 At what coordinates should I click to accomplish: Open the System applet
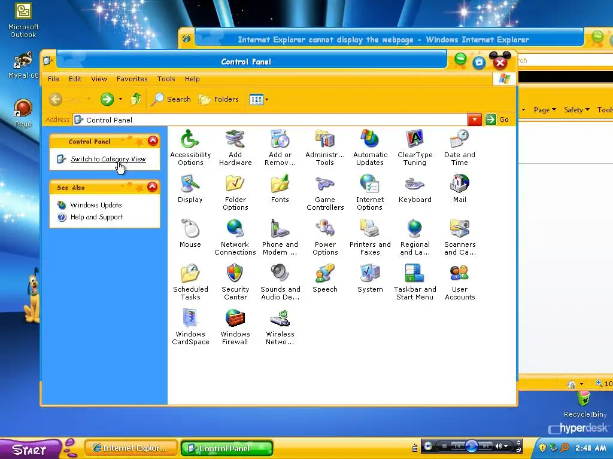coord(370,279)
